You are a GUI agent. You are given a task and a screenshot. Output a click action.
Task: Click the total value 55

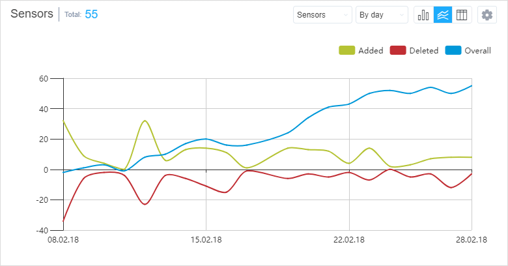pos(91,14)
